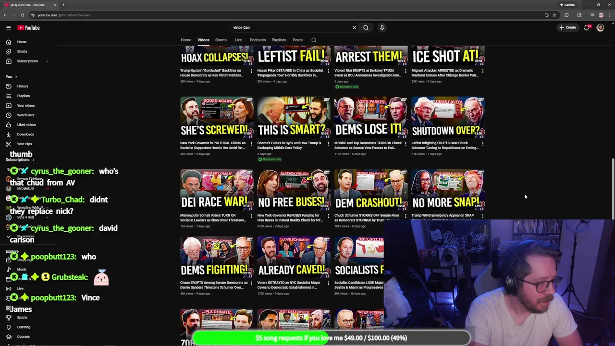Open the Posts tab
The width and height of the screenshot is (615, 346).
pyautogui.click(x=298, y=40)
